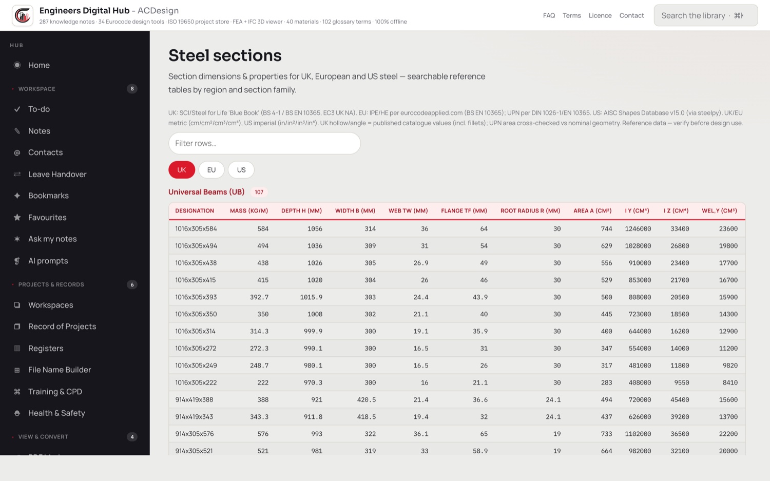The image size is (770, 481).
Task: Open the Home sidebar icon
Action: tap(17, 65)
